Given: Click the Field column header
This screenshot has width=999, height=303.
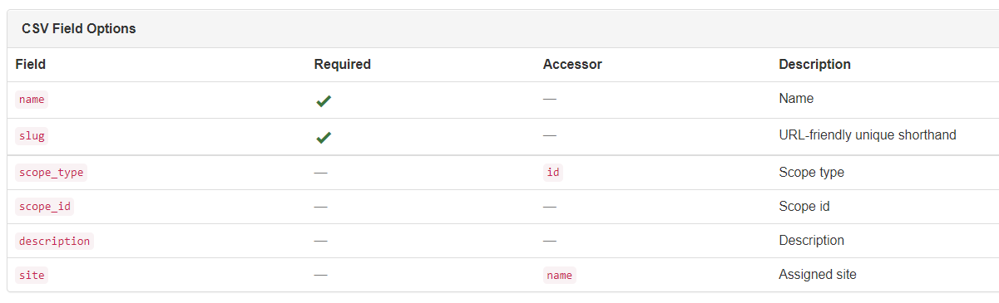Looking at the screenshot, I should (30, 64).
